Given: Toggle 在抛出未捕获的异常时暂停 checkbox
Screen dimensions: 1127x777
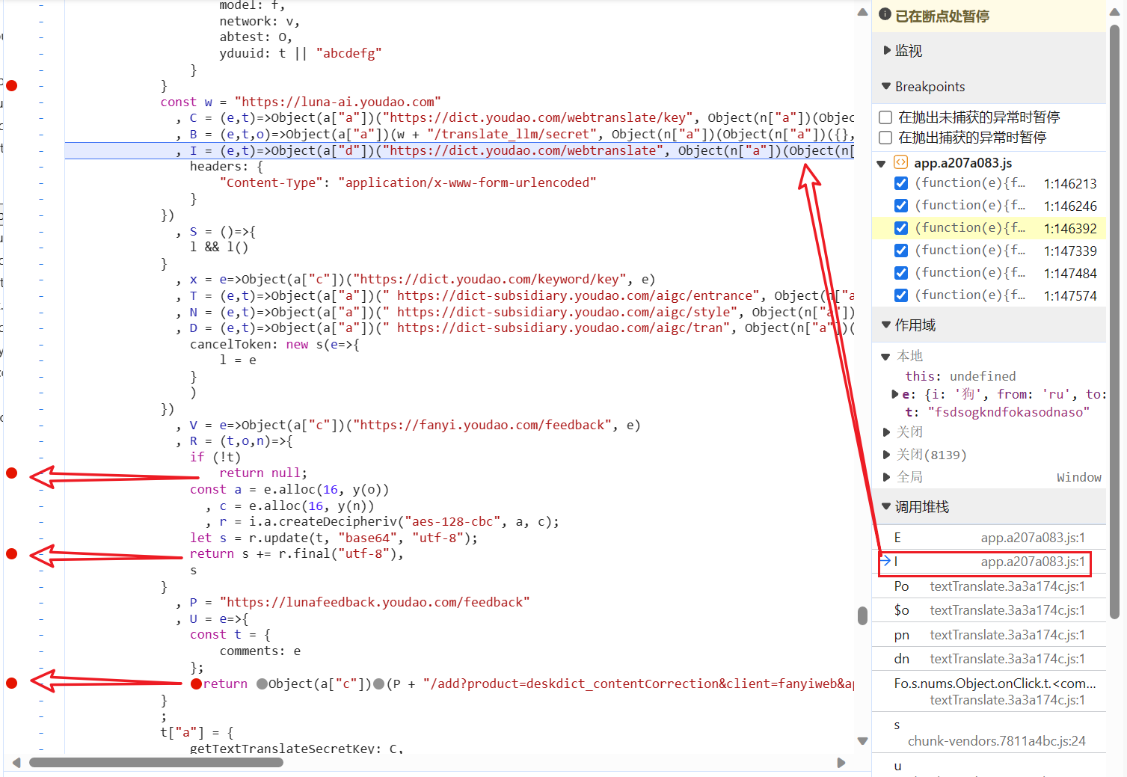Looking at the screenshot, I should [885, 117].
